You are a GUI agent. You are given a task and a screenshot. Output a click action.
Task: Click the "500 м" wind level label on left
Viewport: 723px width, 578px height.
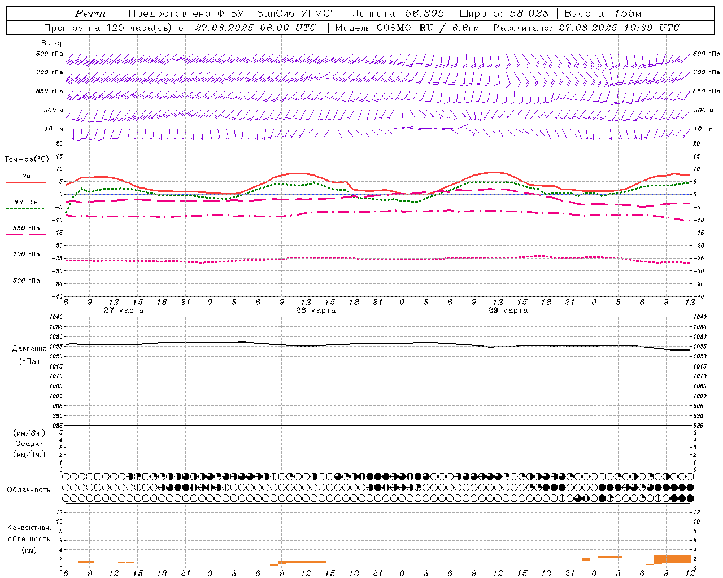pyautogui.click(x=54, y=110)
